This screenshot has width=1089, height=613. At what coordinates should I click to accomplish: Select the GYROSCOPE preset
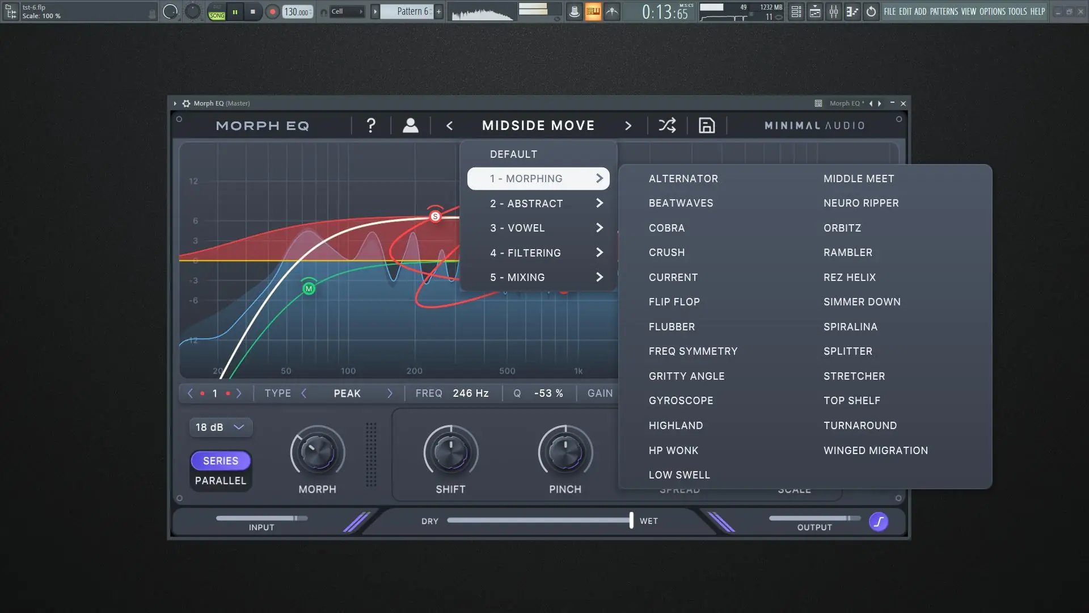coord(681,401)
